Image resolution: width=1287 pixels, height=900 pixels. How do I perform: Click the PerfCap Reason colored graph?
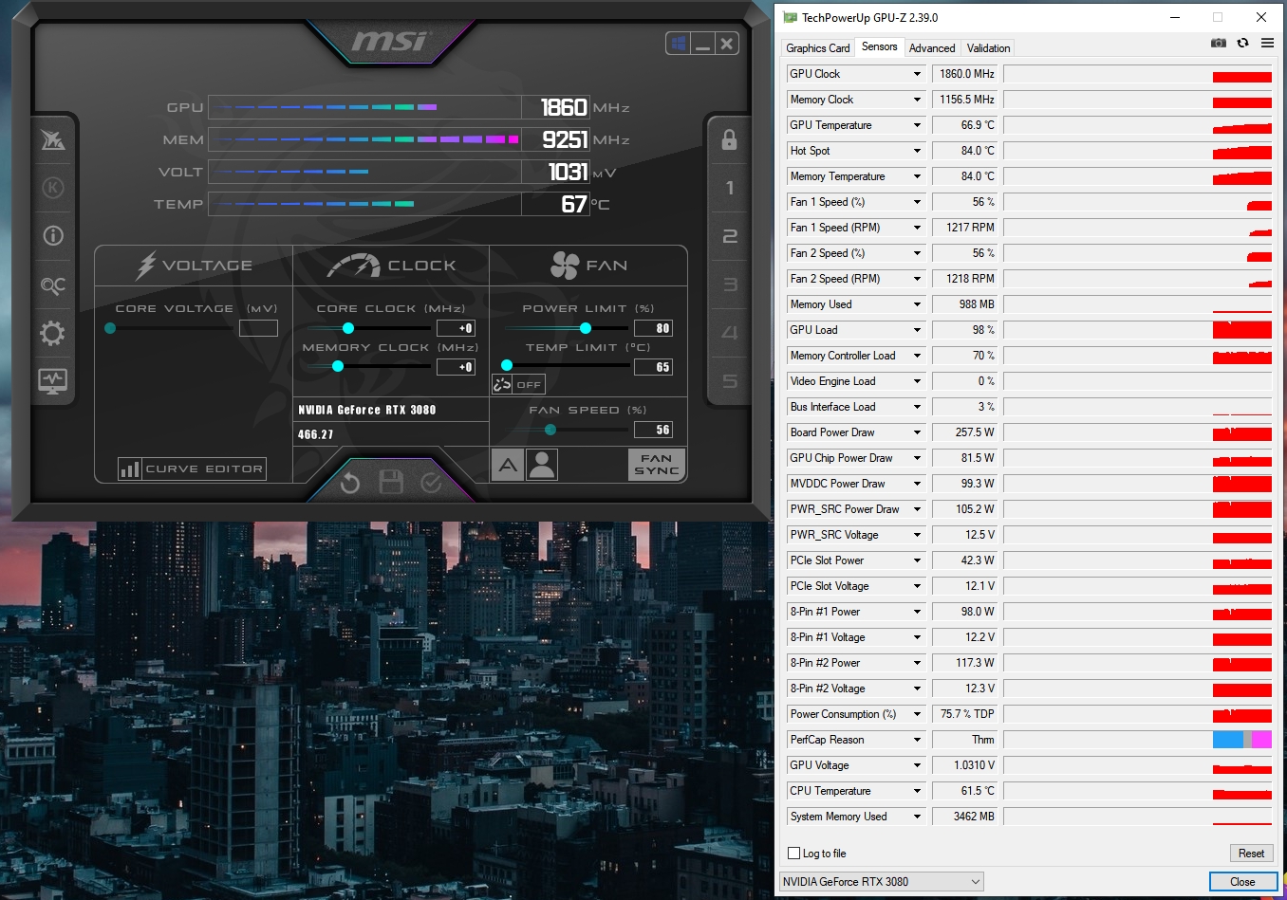point(1137,740)
